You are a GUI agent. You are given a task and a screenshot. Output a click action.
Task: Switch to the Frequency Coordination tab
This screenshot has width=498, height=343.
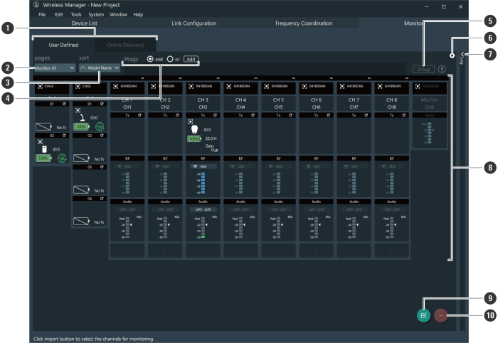pos(304,23)
